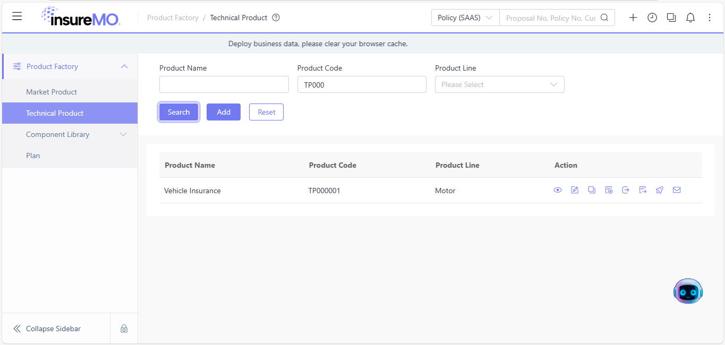Viewport: 725px width, 345px height.
Task: Click the Action column header
Action: click(566, 165)
